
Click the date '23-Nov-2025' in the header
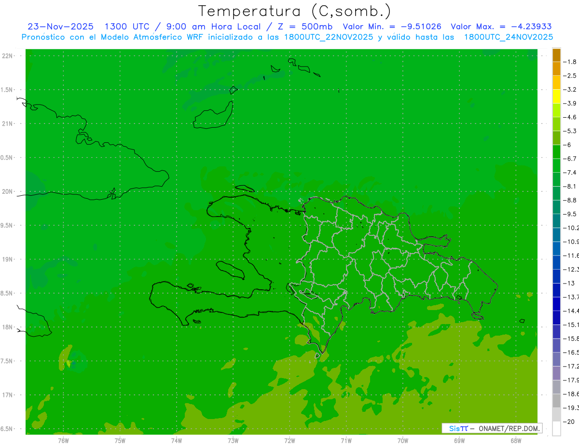[x=61, y=27]
